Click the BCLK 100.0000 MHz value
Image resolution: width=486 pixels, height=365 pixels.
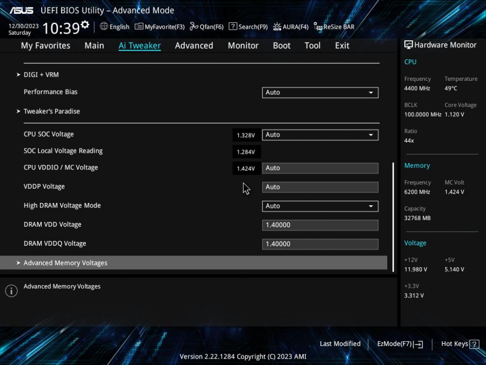(422, 114)
